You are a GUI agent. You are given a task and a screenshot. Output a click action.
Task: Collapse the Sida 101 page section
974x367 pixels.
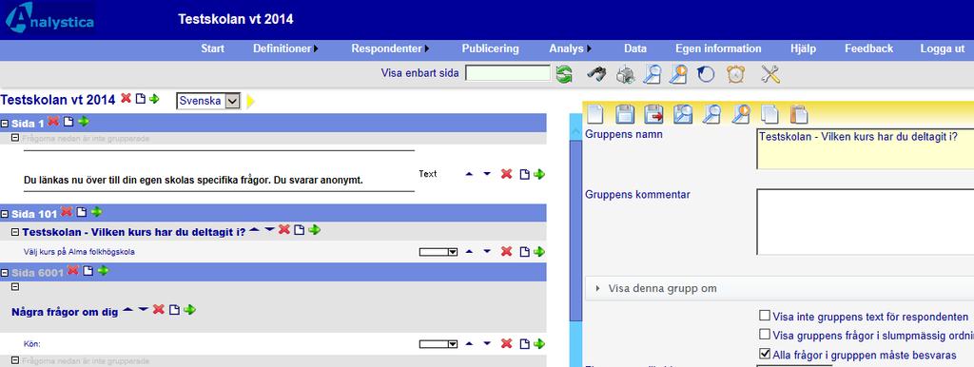[x=5, y=214]
